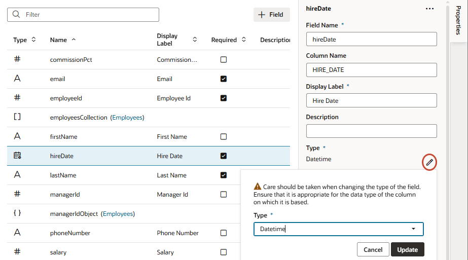Sort by the Type column arrows
468x260 pixels.
click(33, 40)
